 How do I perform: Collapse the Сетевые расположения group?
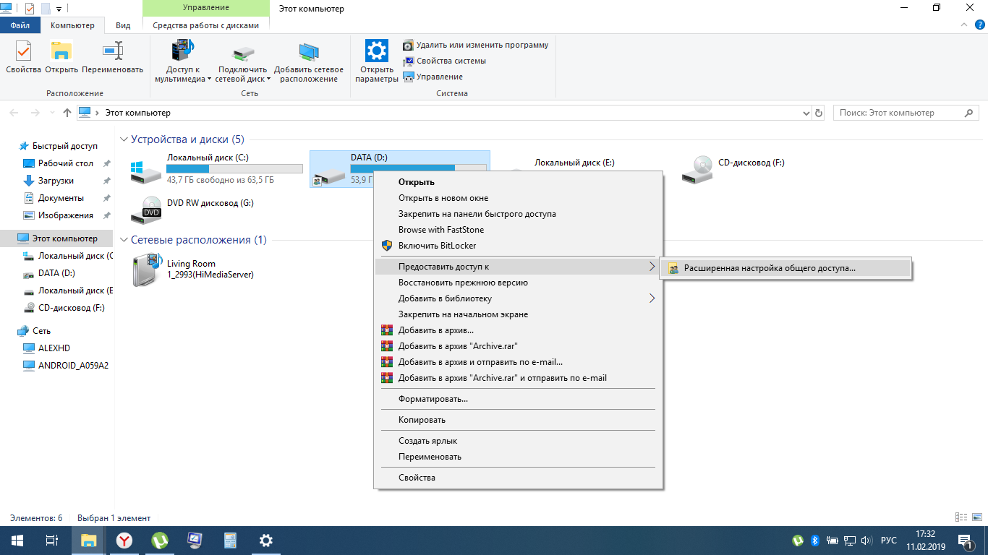pos(124,240)
